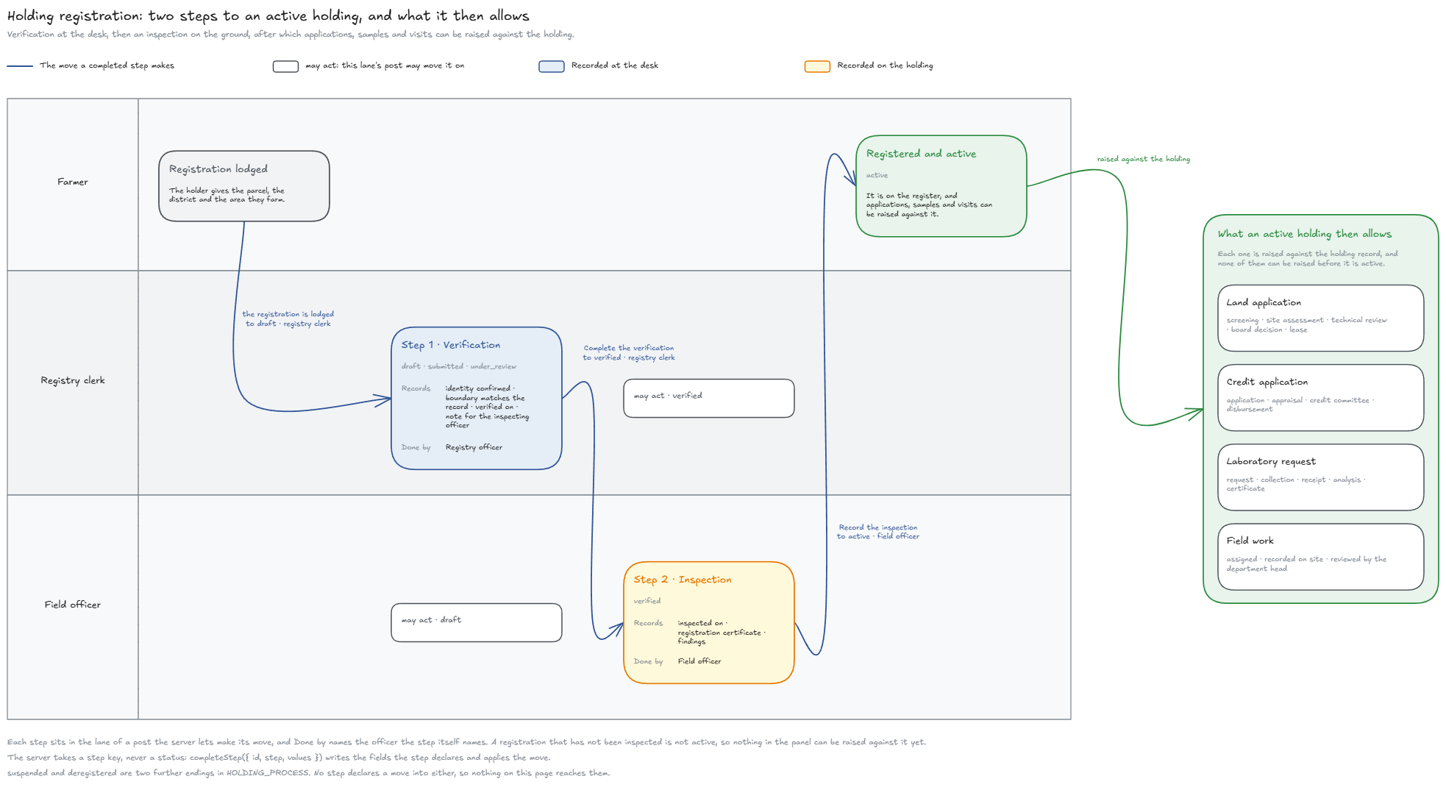Click the 'may act · verified' box
Image resolution: width=1446 pixels, height=790 pixels.
[709, 398]
